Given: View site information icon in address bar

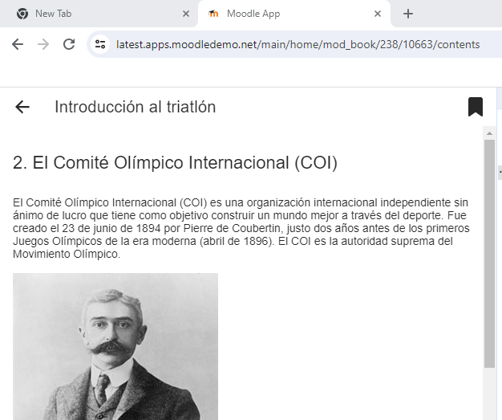Looking at the screenshot, I should click(100, 44).
